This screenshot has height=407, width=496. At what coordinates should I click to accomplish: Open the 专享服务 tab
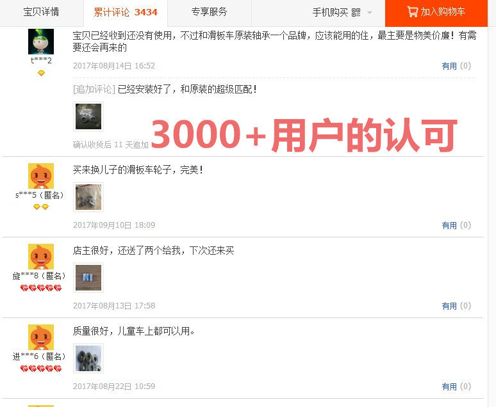(x=210, y=12)
